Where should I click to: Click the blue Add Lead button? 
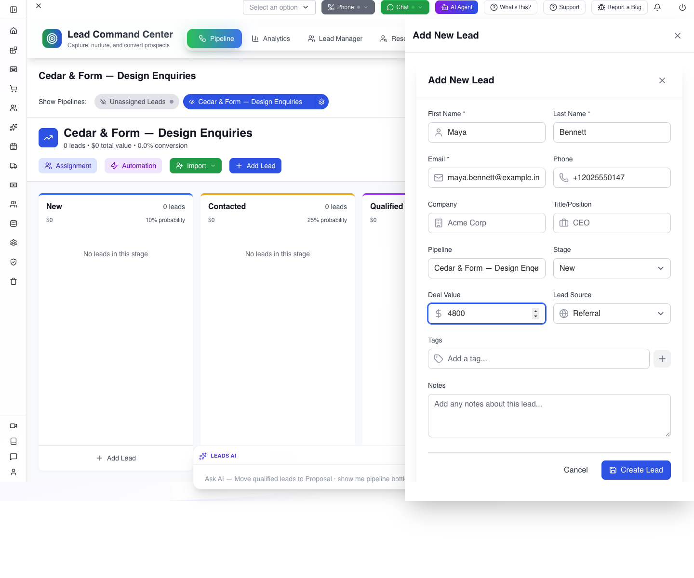point(255,166)
